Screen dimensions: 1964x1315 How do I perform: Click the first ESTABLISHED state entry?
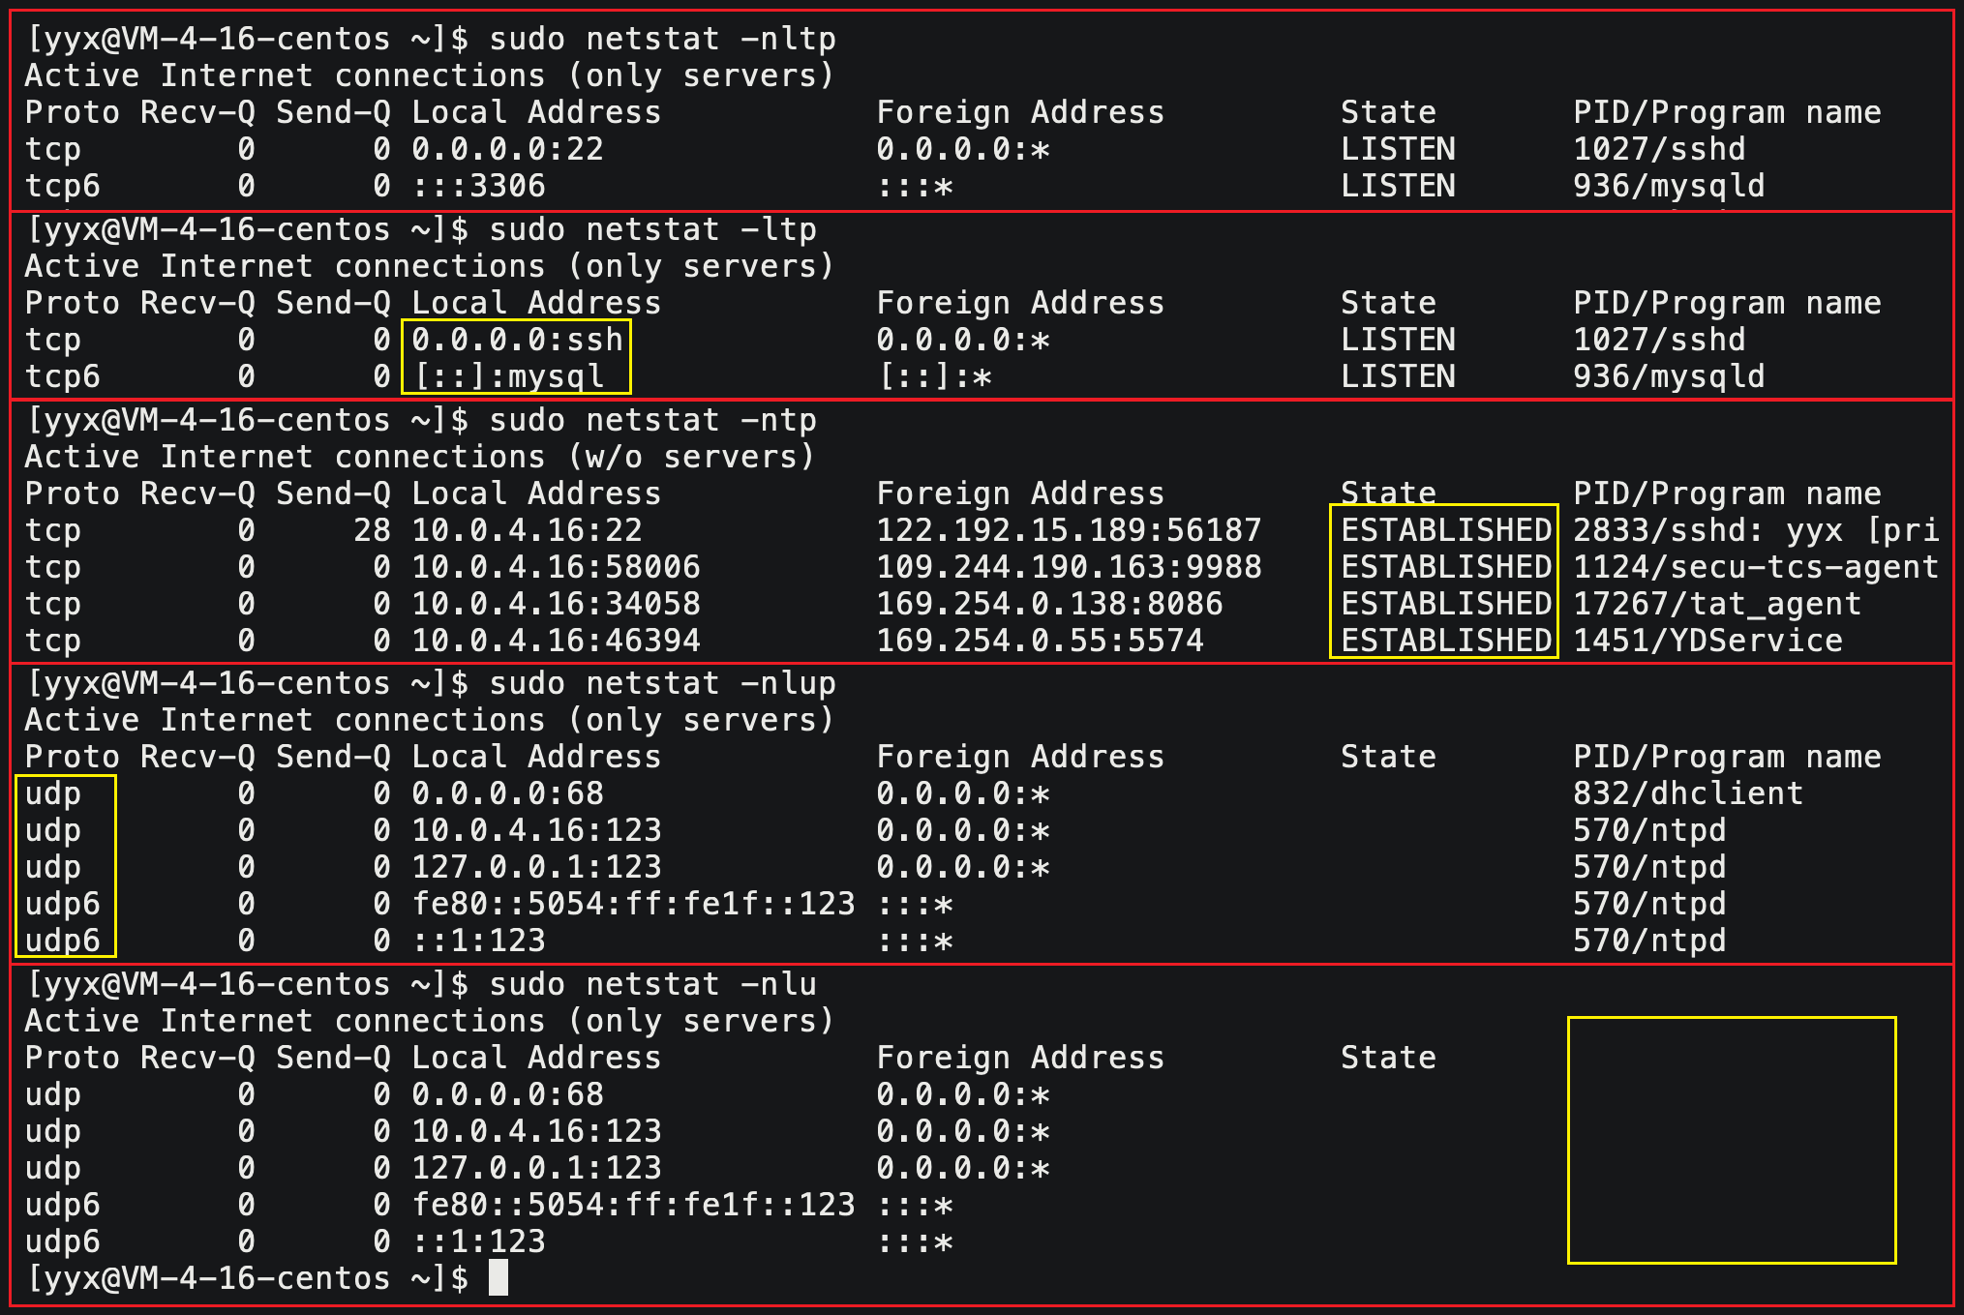tap(1445, 530)
